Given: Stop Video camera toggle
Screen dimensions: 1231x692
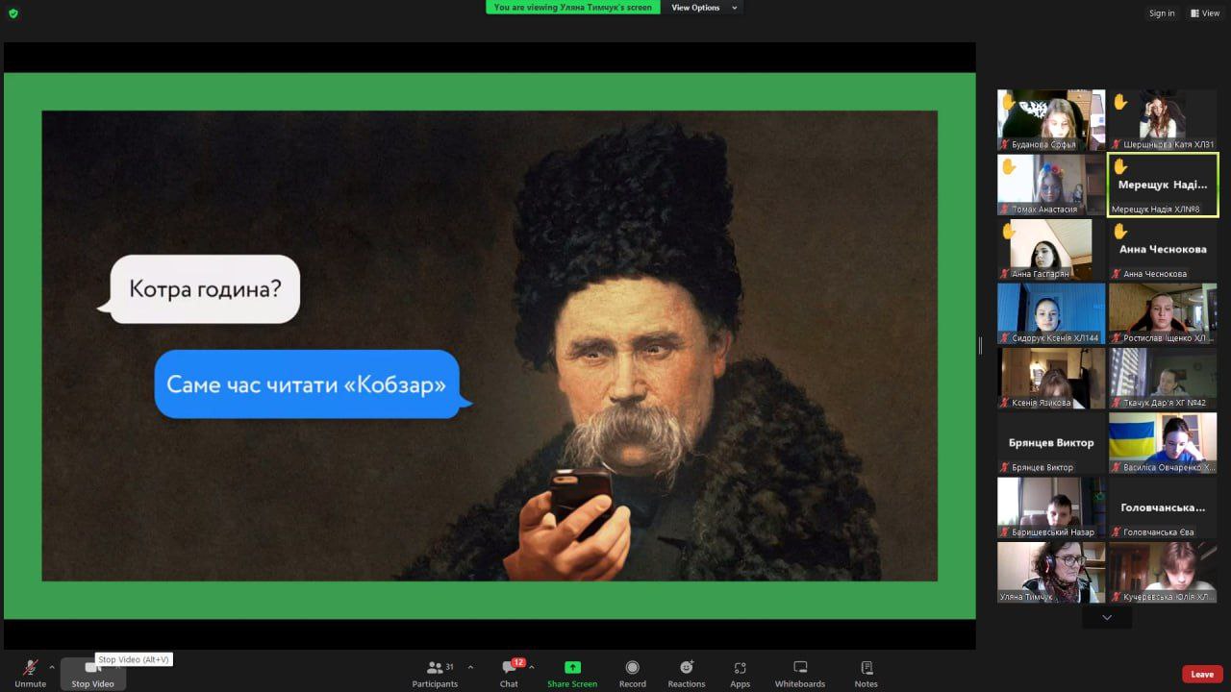Looking at the screenshot, I should click(92, 673).
